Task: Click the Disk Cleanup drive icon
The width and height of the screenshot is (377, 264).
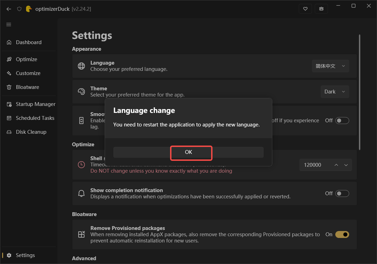Action: pos(9,132)
